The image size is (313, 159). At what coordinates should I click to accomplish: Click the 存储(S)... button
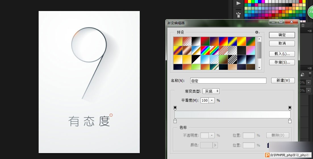[282, 62]
